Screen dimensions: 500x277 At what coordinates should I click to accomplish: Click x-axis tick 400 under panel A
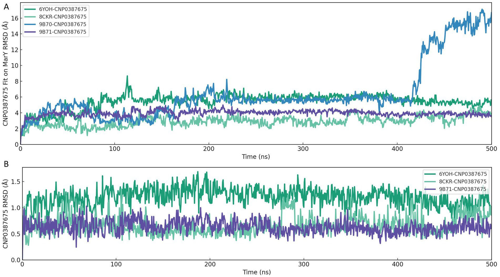(397, 149)
